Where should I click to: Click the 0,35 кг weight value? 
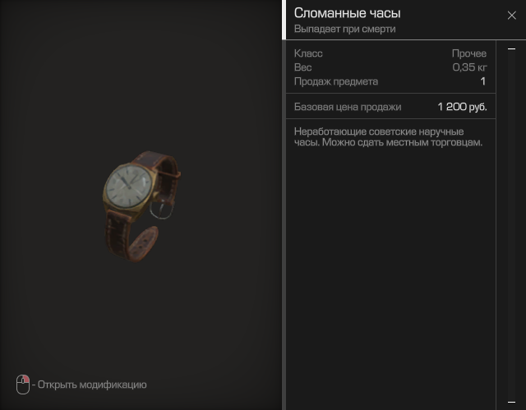coord(469,67)
